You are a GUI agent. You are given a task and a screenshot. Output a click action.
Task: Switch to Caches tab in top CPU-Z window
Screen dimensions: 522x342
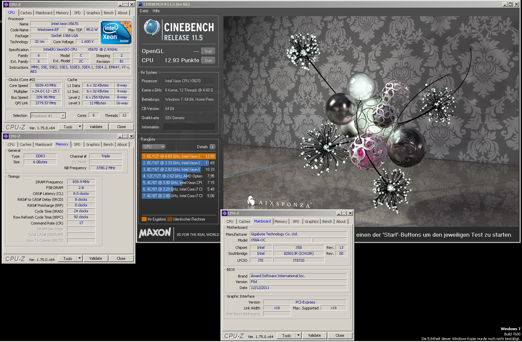26,13
